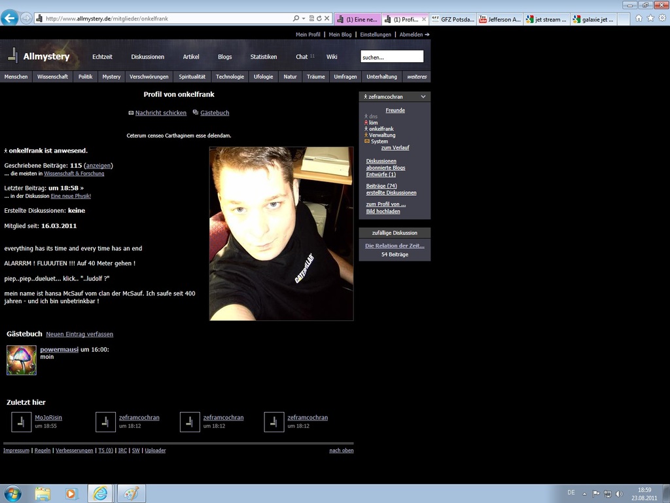
Task: Click the DE language indicator in taskbar
Action: (x=571, y=493)
